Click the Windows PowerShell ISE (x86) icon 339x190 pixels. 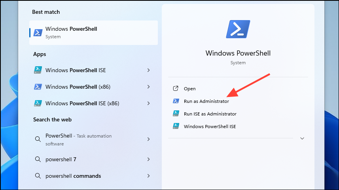[x=38, y=103]
